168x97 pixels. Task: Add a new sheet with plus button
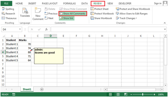point(42,89)
